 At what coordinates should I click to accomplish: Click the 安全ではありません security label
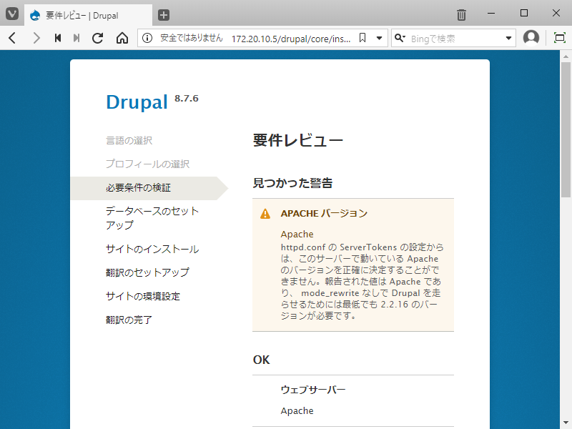[191, 38]
